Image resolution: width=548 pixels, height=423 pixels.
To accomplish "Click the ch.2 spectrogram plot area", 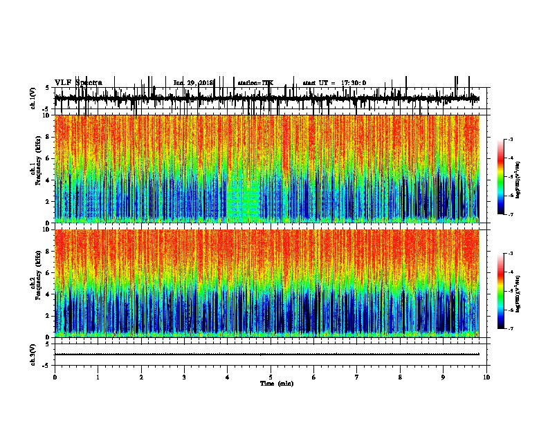I will pyautogui.click(x=267, y=283).
